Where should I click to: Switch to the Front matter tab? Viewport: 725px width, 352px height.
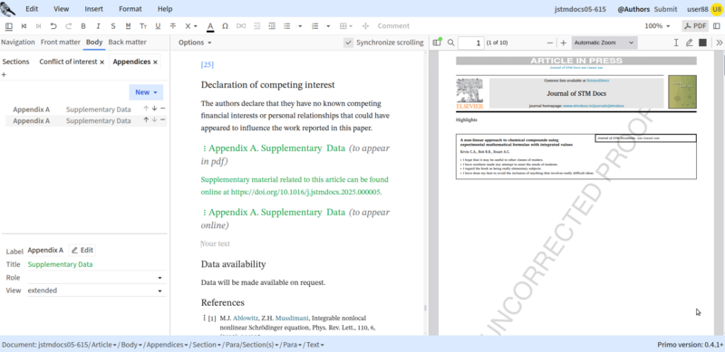click(61, 42)
